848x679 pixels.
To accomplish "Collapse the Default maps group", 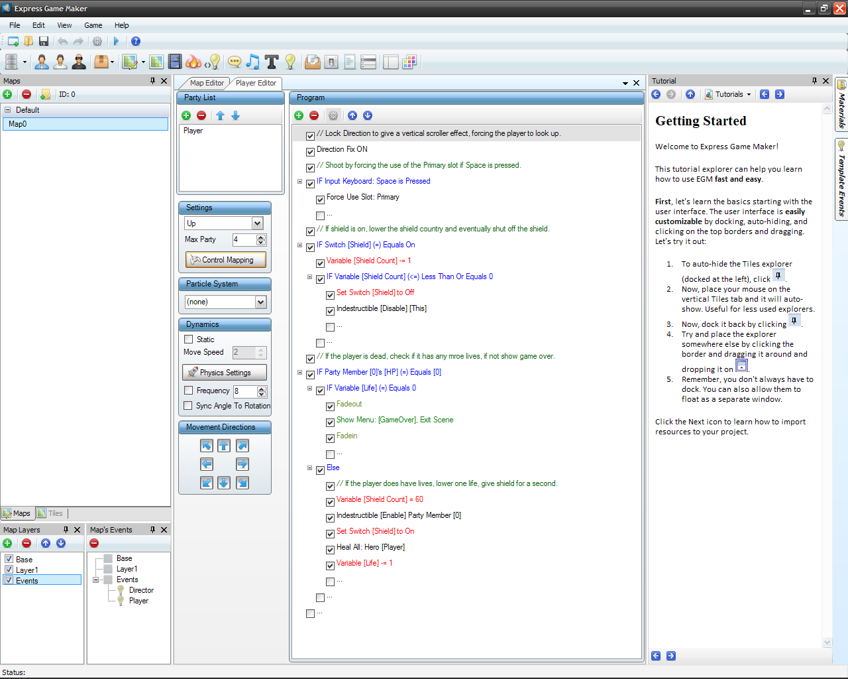I will click(8, 110).
